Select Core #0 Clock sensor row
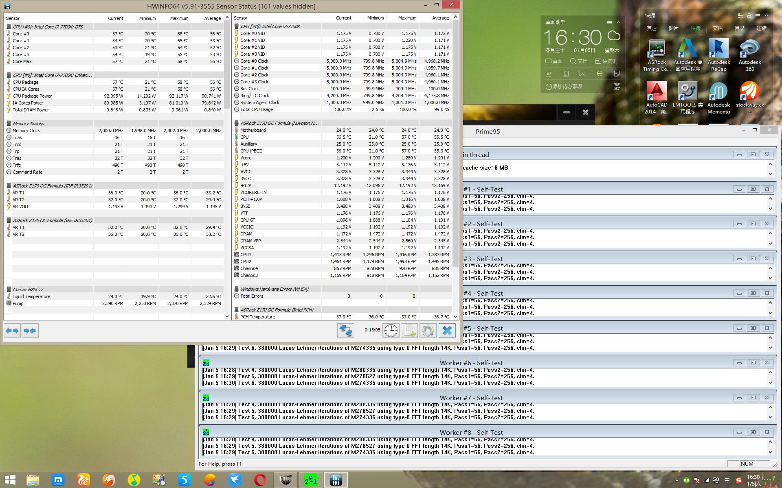The image size is (782, 488). (254, 61)
